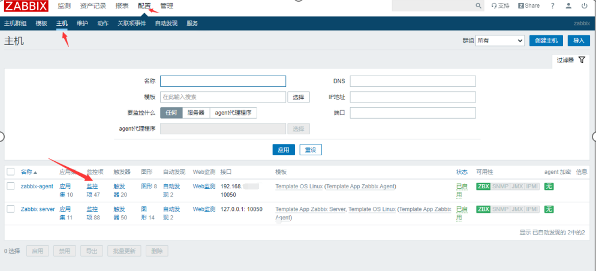
Task: Click the logout power icon
Action: pyautogui.click(x=584, y=6)
